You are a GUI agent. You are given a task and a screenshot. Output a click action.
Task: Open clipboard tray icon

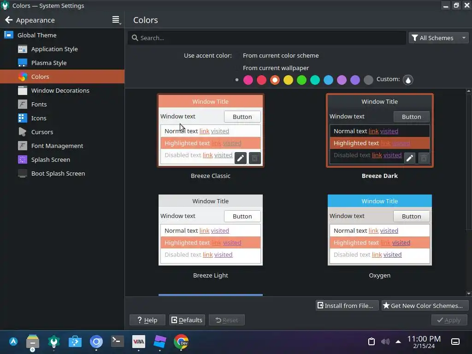pos(372,342)
